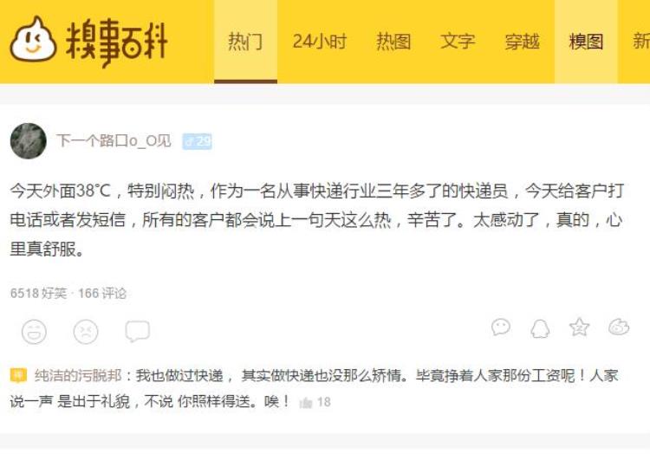Share the post via WeChat icon
650x454 pixels.
(x=501, y=328)
